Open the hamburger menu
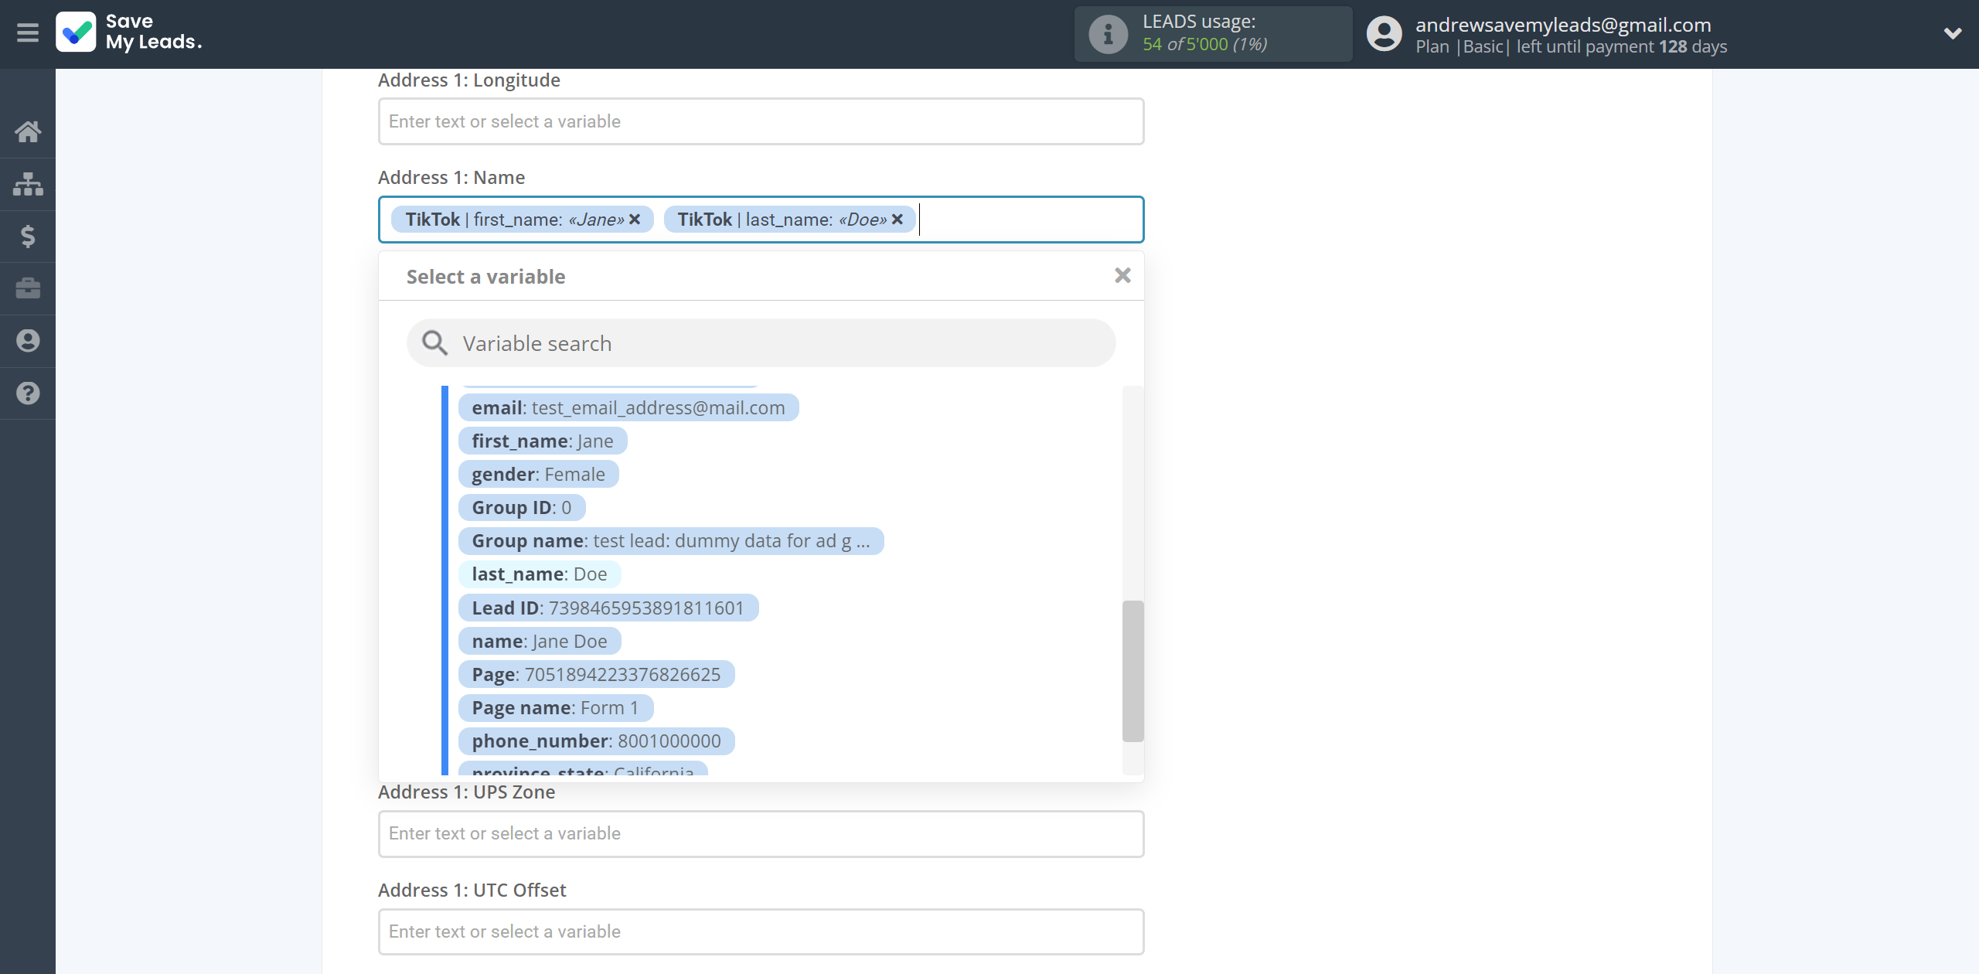The width and height of the screenshot is (1979, 974). (x=28, y=32)
